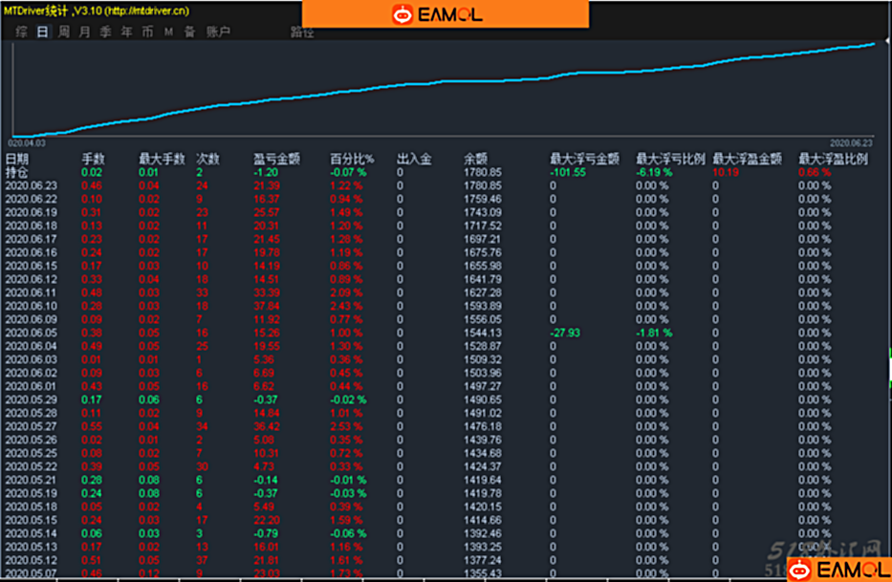Click the 盈亏金额 column header

(x=276, y=159)
